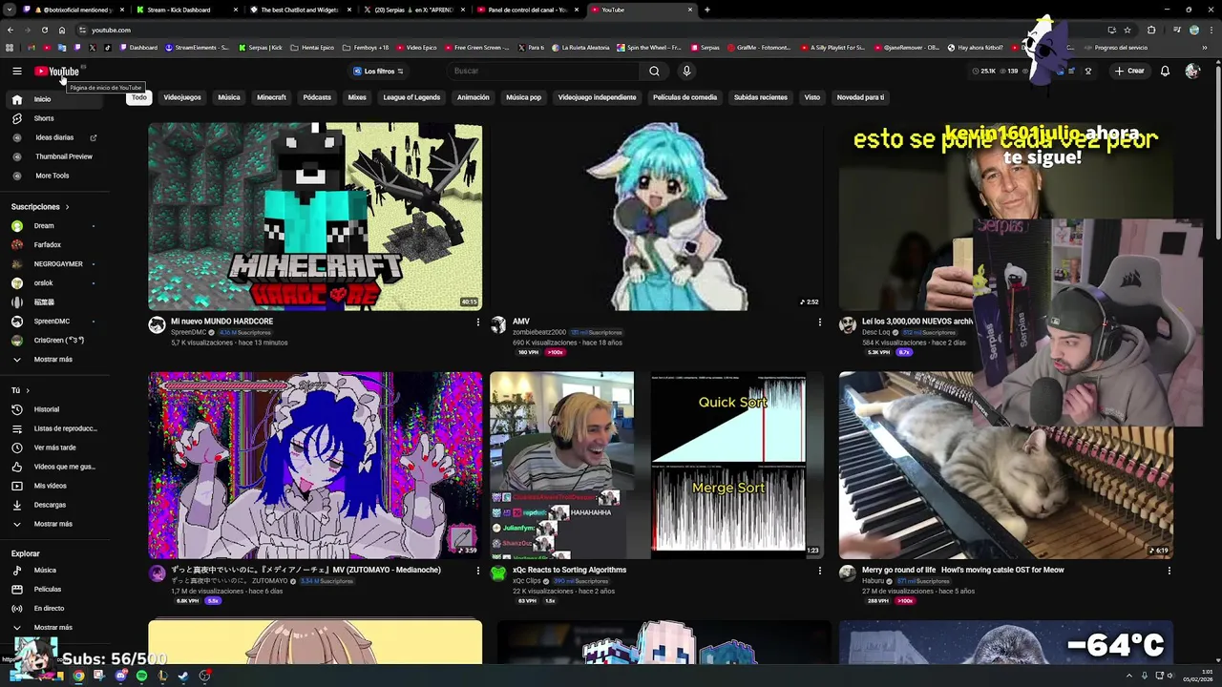
Task: Click Spotify icon in Windows taskbar
Action: [141, 676]
